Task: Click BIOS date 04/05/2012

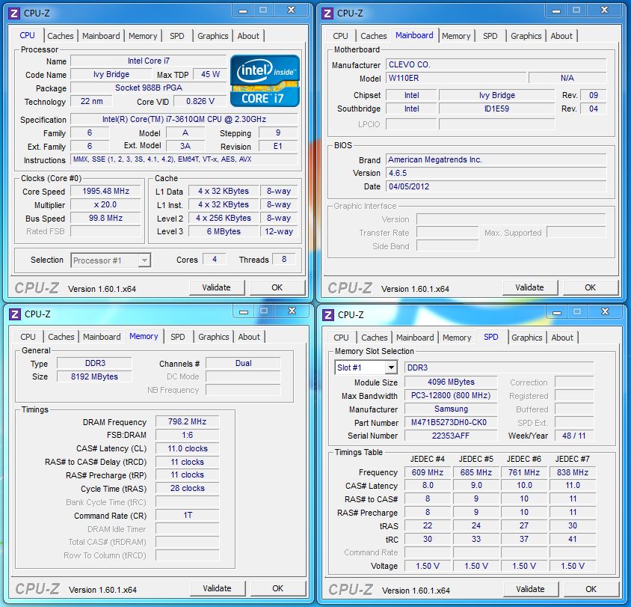Action: tap(496, 186)
